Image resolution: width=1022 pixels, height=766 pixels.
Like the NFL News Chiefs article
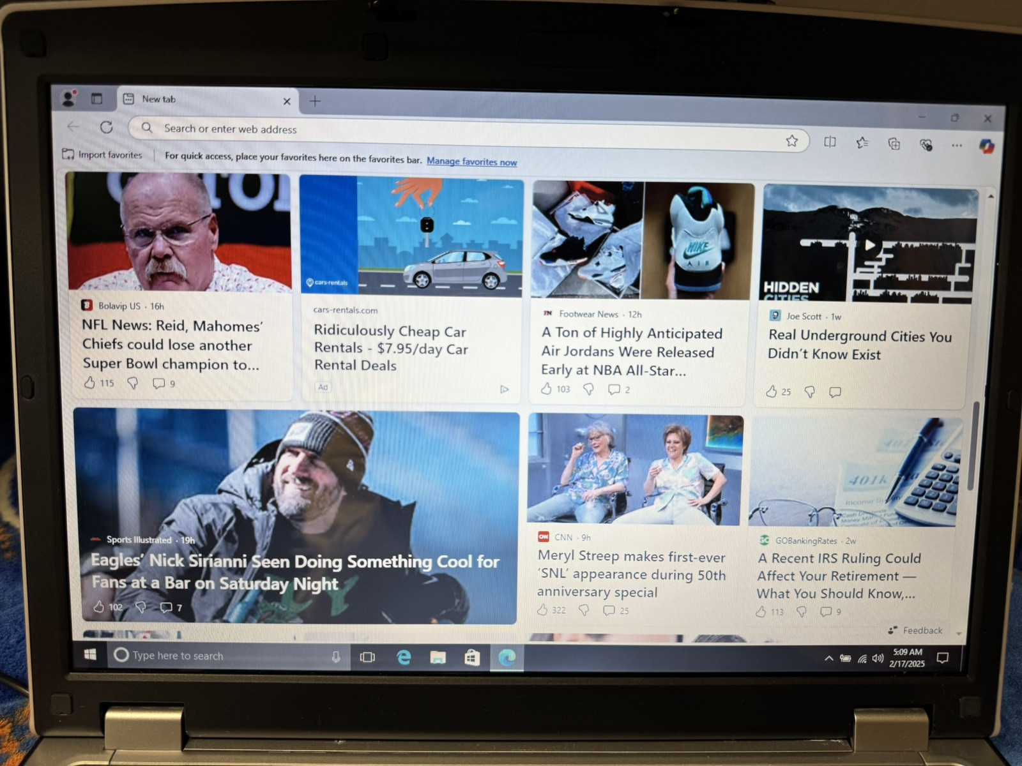90,382
